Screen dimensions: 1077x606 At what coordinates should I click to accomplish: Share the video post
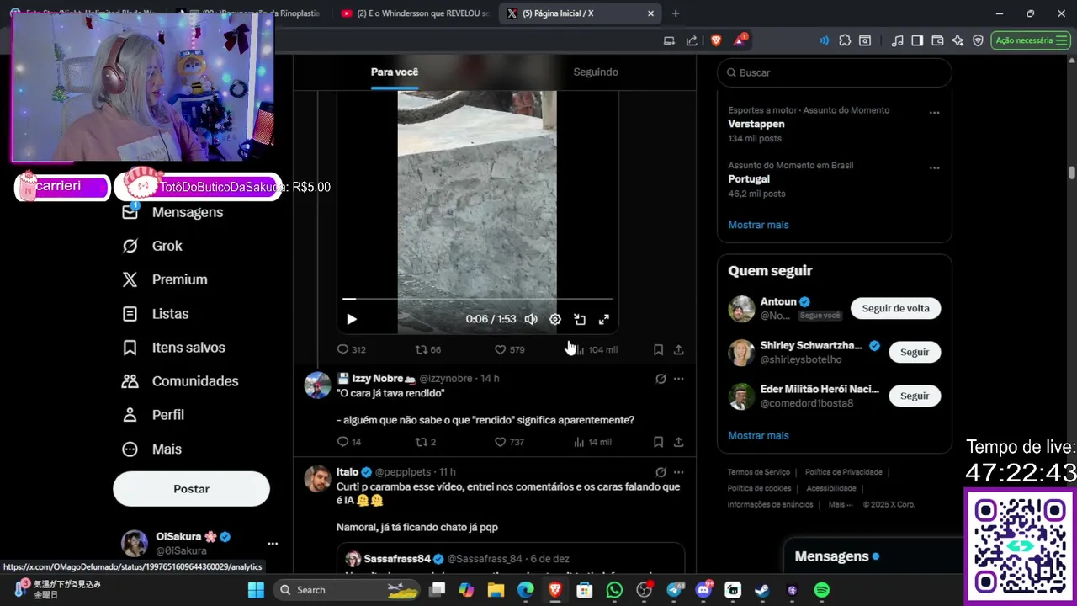tap(678, 349)
